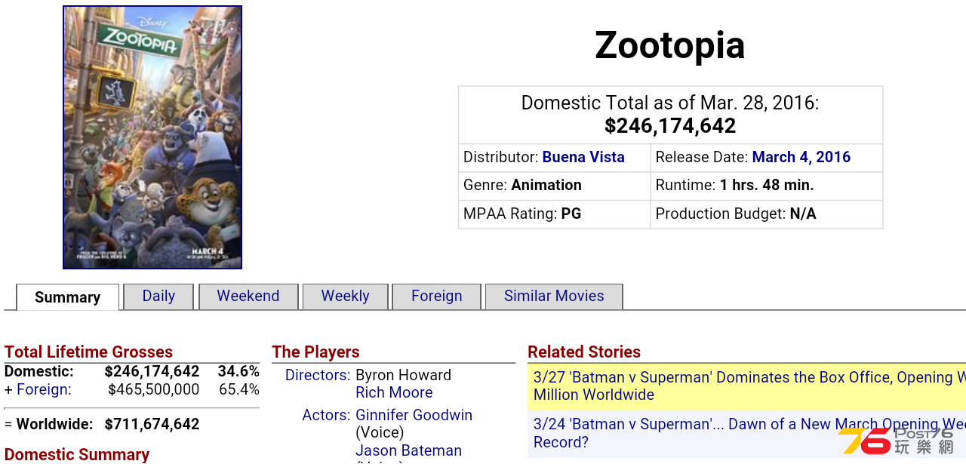Open the Foreign gross link
966x464 pixels.
click(x=44, y=389)
